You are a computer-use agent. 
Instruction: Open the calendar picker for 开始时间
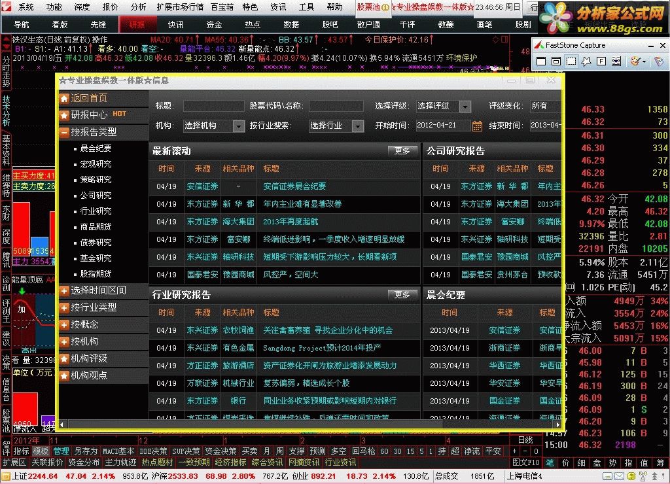(x=477, y=126)
